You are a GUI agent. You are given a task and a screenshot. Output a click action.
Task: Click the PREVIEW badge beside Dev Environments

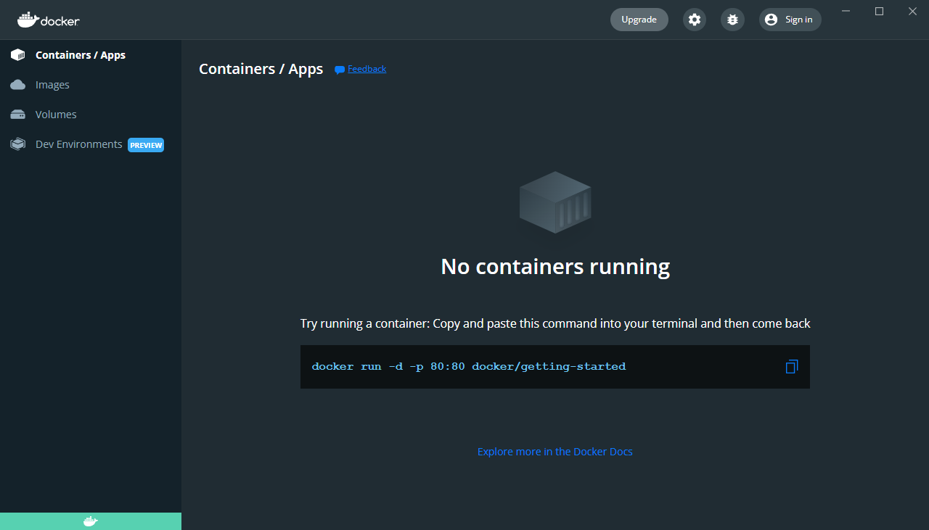(x=146, y=145)
